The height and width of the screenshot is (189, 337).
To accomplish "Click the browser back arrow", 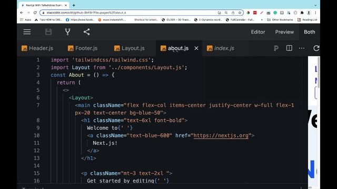I will tap(22, 13).
